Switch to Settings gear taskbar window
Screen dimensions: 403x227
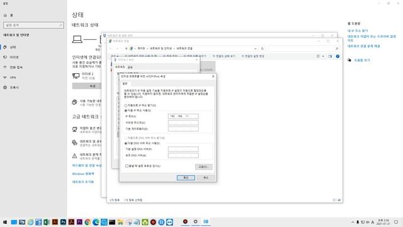pyautogui.click(x=195, y=221)
